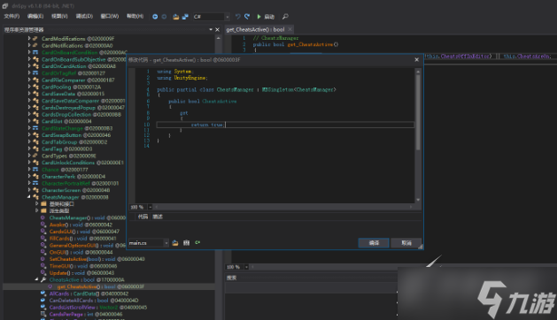Click the dnSpy application icon in title bar
The width and height of the screenshot is (557, 320).
point(5,5)
